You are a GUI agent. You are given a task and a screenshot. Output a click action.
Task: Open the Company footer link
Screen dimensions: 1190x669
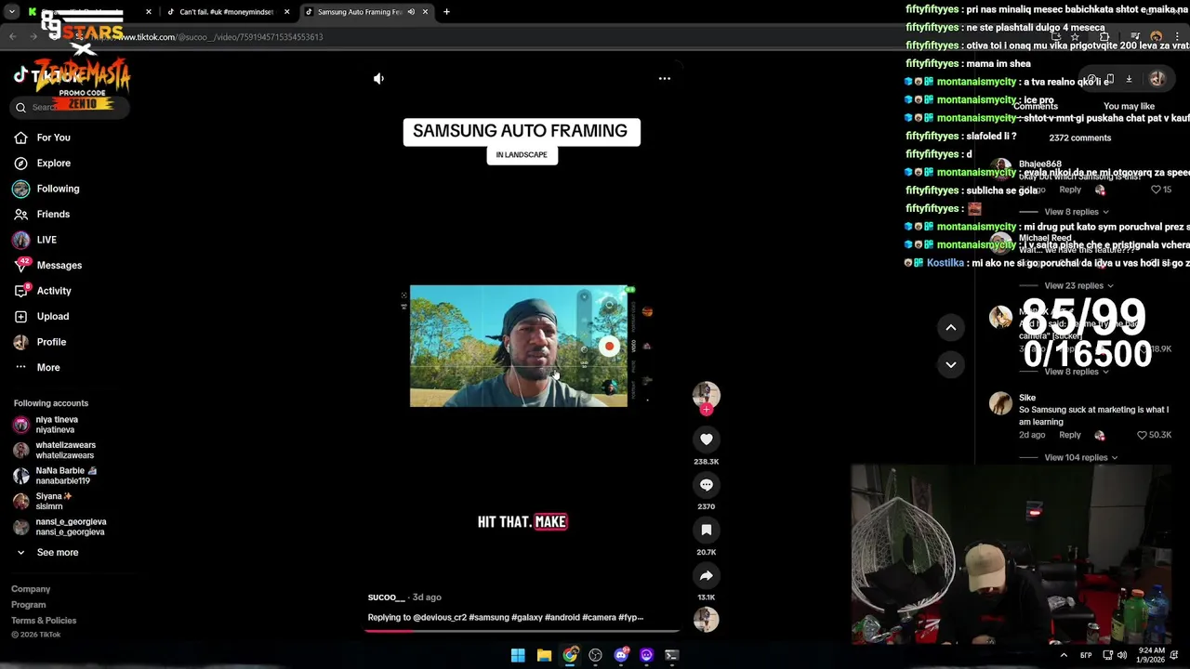point(31,589)
